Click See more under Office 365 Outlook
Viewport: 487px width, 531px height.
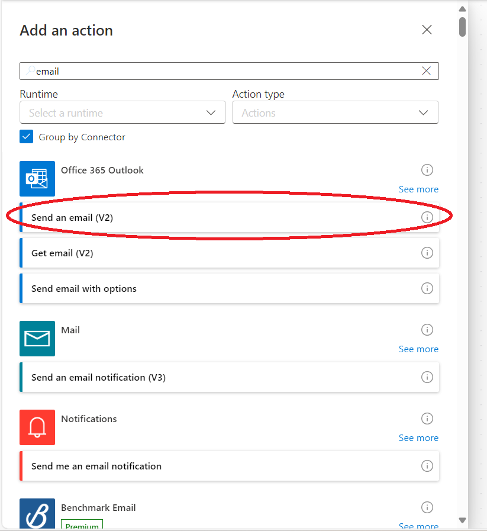418,189
